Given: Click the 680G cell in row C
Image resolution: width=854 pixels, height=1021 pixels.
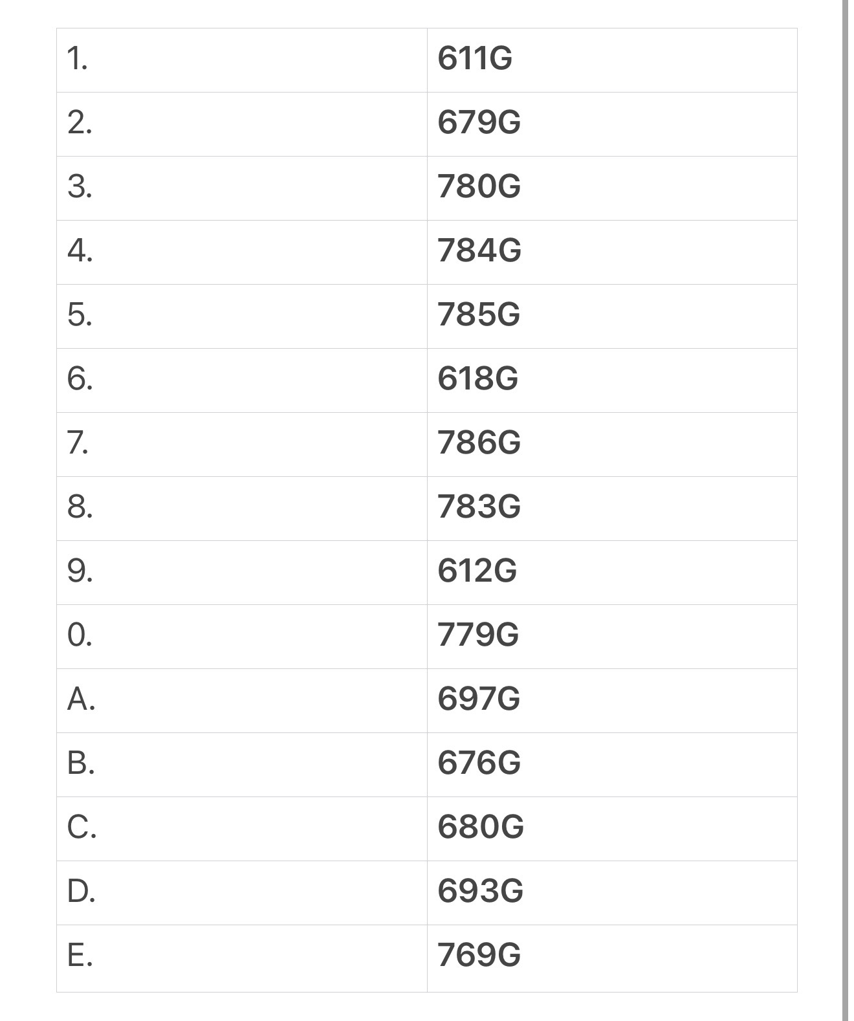Looking at the screenshot, I should [612, 828].
